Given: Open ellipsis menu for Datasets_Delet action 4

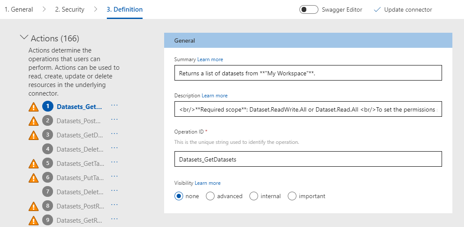Looking at the screenshot, I should click(x=114, y=148).
